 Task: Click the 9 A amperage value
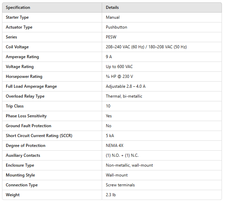(x=109, y=57)
